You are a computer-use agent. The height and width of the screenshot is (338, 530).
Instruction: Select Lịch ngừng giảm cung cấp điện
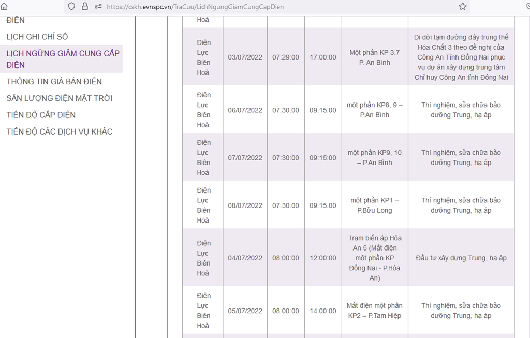63,59
